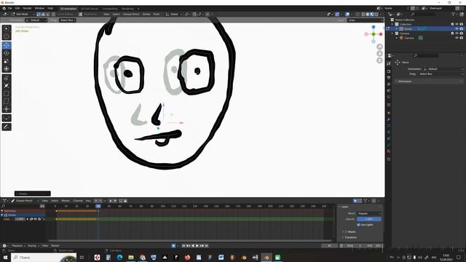Toggle the show overlays button in the viewport header
This screenshot has width=466, height=262.
[347, 15]
